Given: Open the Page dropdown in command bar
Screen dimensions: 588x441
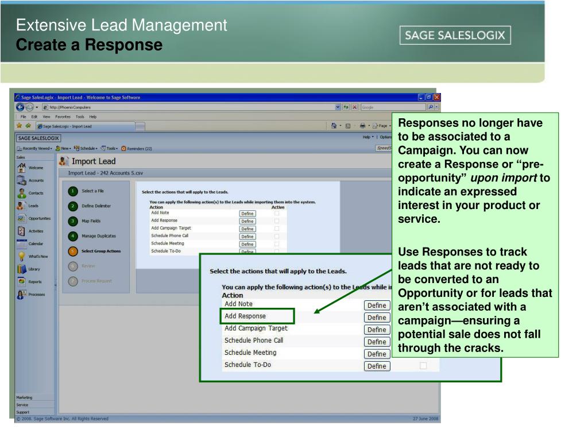Looking at the screenshot, I should (x=382, y=126).
